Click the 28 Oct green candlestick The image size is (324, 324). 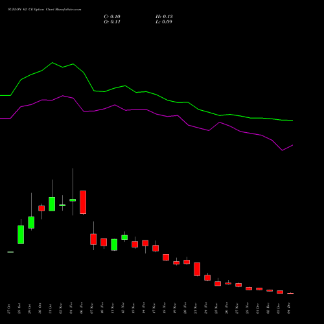tap(21, 235)
